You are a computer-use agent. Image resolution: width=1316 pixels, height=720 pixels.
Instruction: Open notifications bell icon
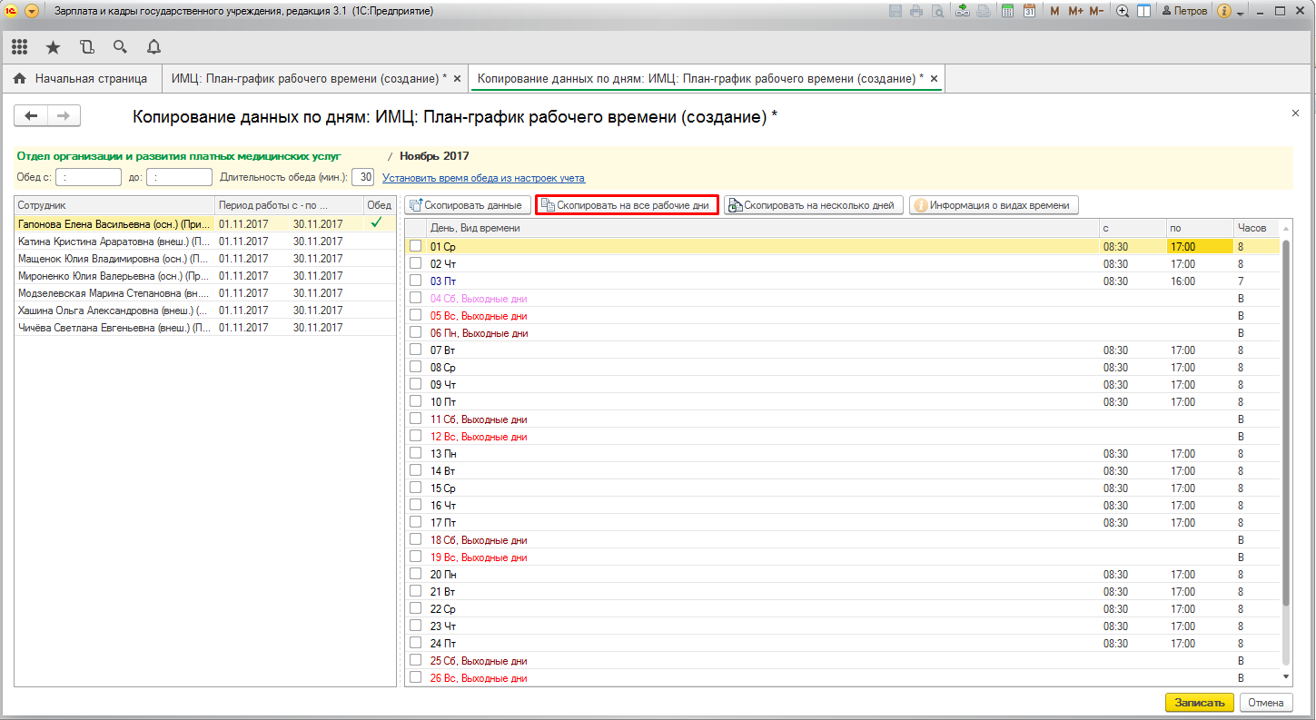click(x=153, y=47)
